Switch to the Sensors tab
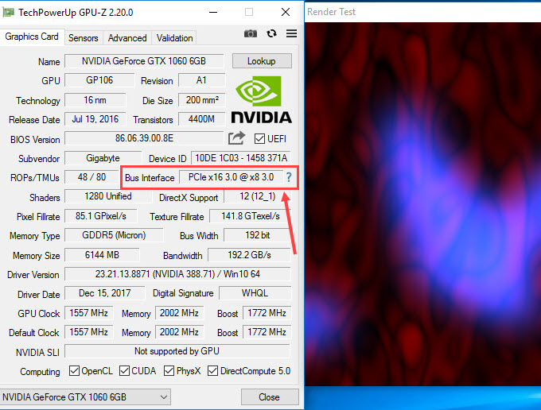Viewport: 541px width, 410px height. pyautogui.click(x=84, y=37)
